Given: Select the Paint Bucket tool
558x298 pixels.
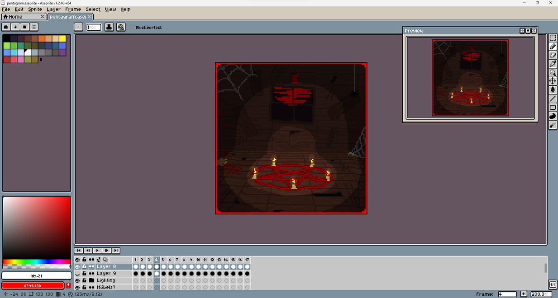Looking at the screenshot, I should click(553, 90).
